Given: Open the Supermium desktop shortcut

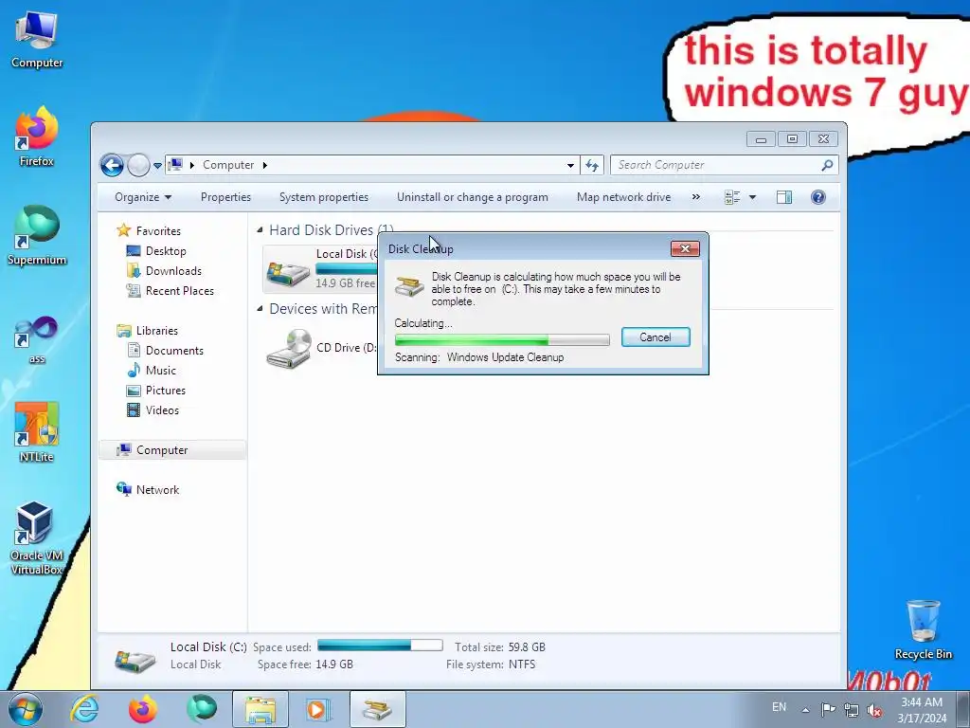Looking at the screenshot, I should [37, 235].
